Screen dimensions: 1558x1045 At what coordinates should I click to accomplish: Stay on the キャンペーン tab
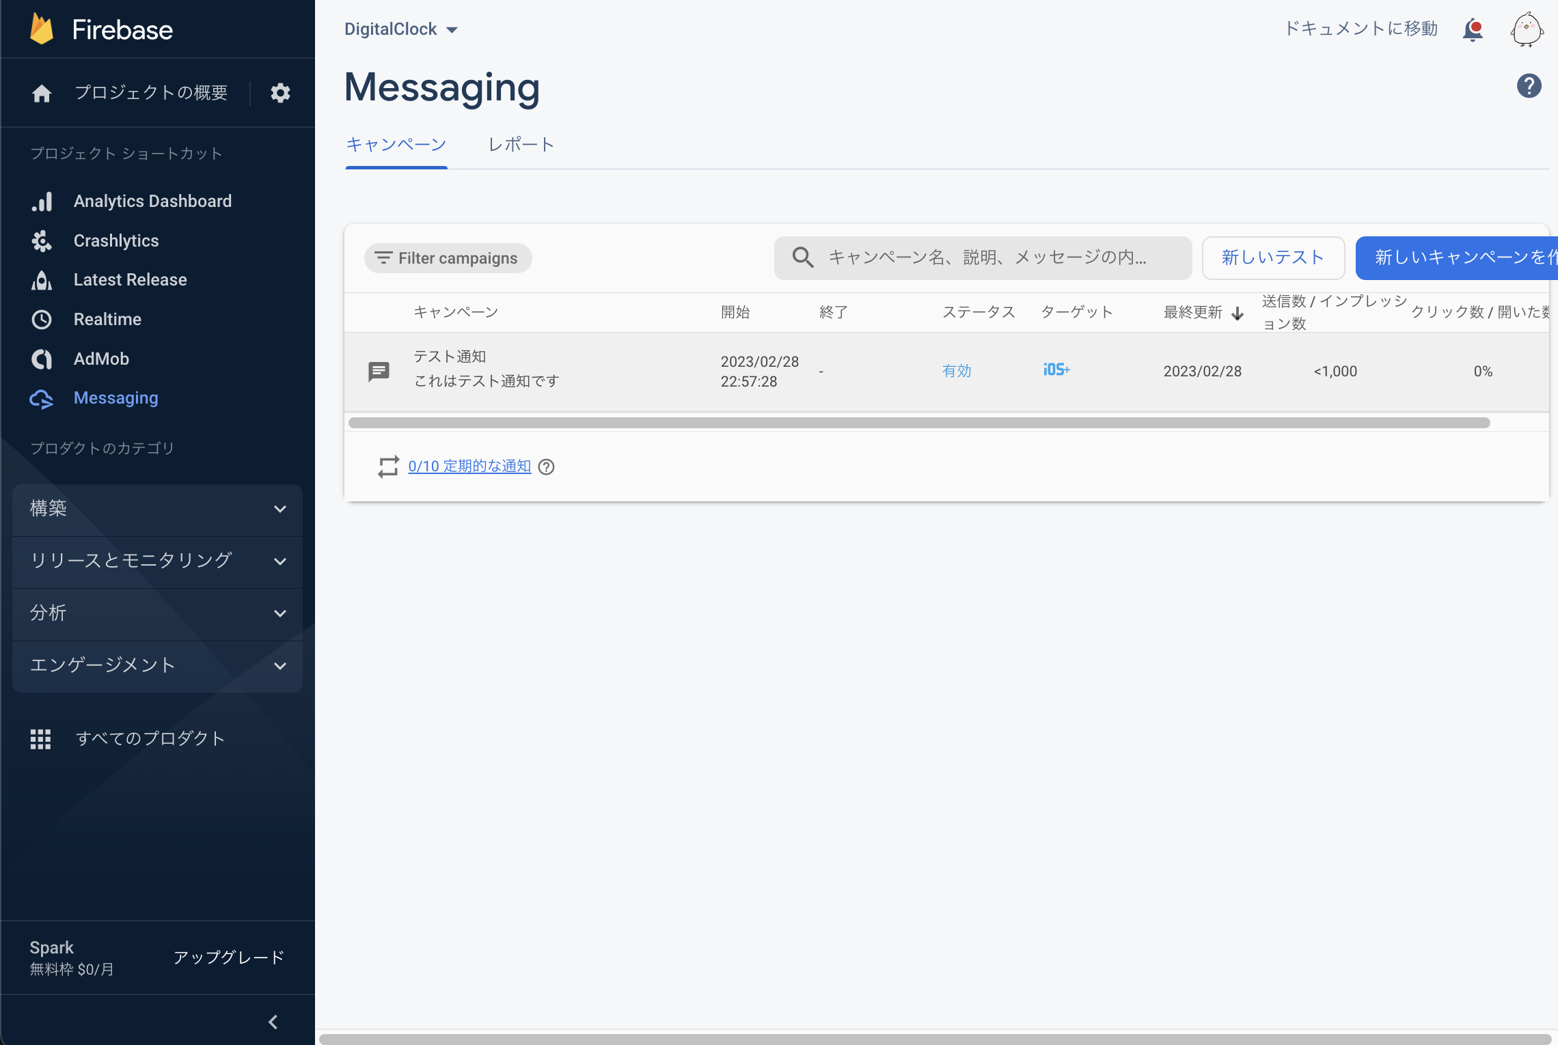click(x=396, y=144)
